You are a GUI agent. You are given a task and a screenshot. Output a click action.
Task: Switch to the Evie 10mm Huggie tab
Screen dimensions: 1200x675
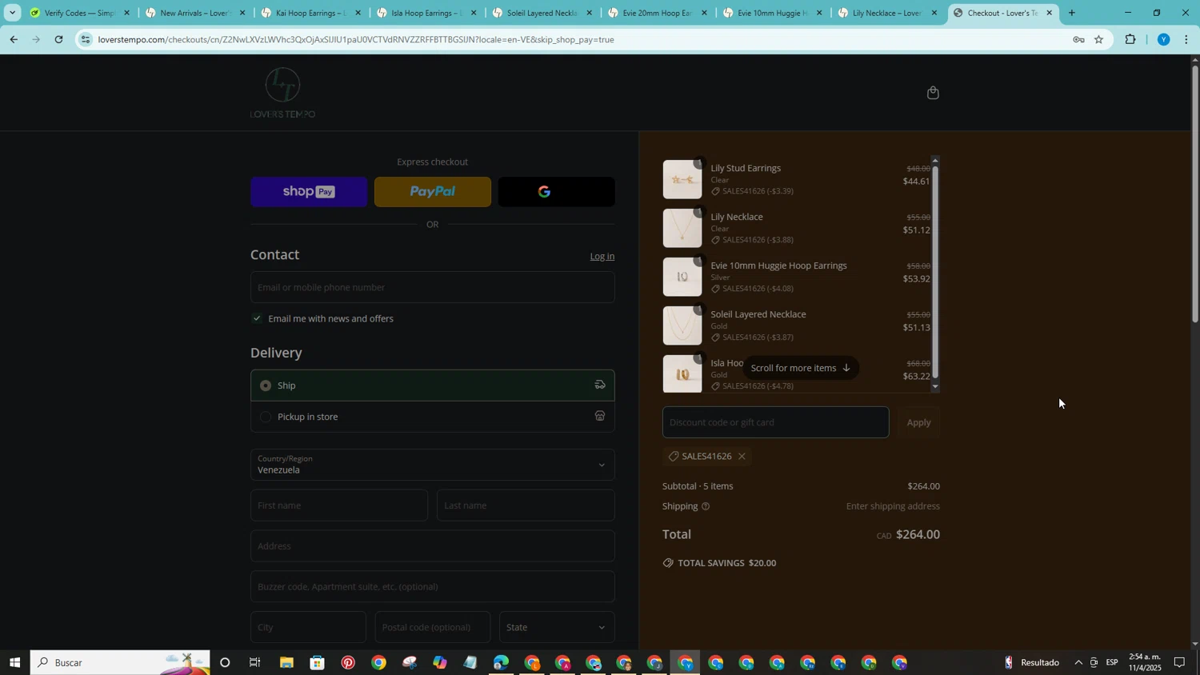[x=772, y=13]
